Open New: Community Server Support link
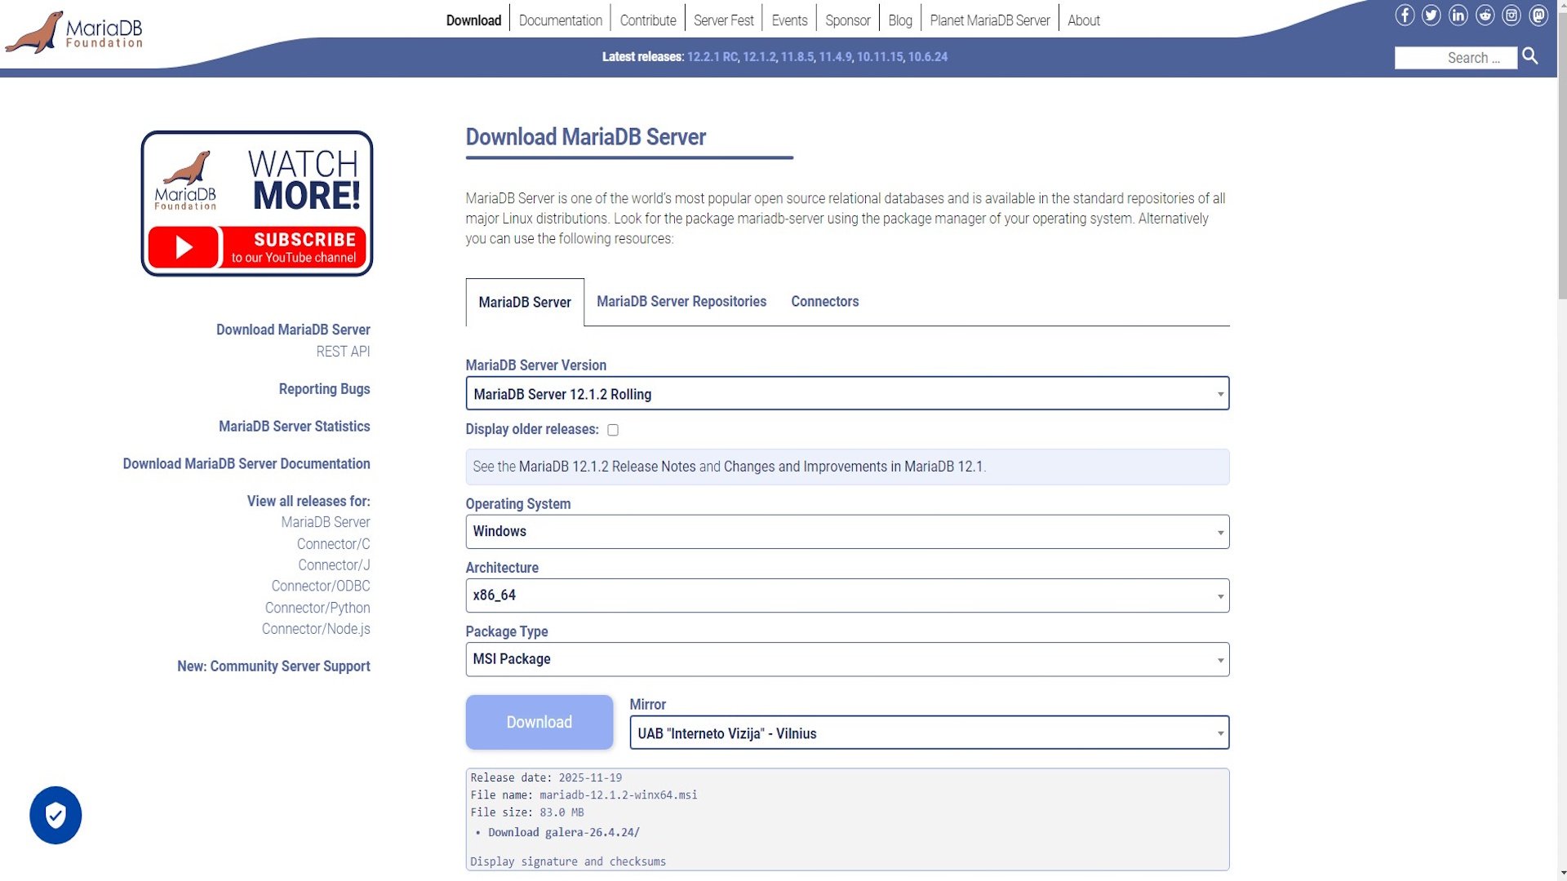 pos(273,666)
